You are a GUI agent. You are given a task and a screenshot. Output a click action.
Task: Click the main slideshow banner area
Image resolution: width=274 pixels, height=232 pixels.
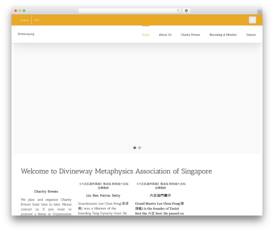point(137,99)
